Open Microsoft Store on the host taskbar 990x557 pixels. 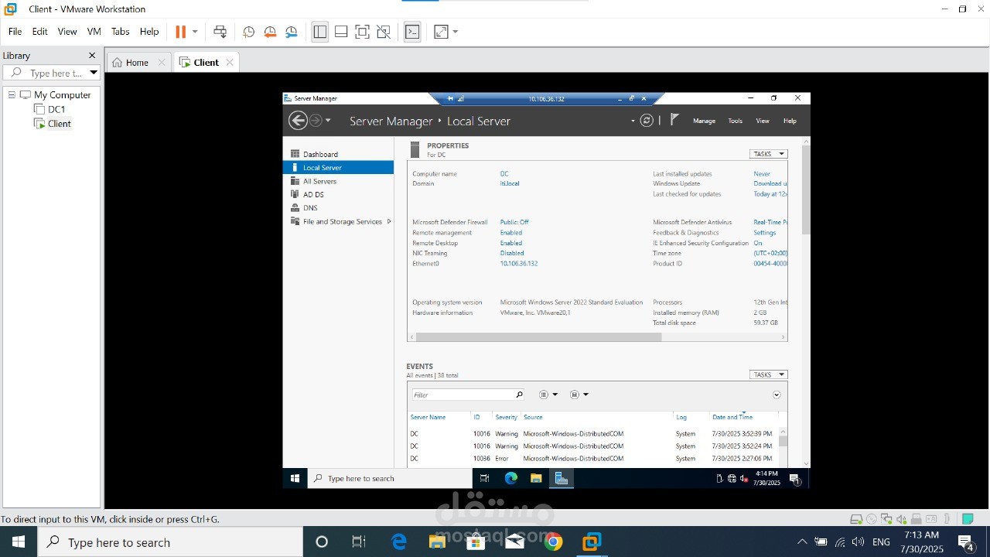476,542
